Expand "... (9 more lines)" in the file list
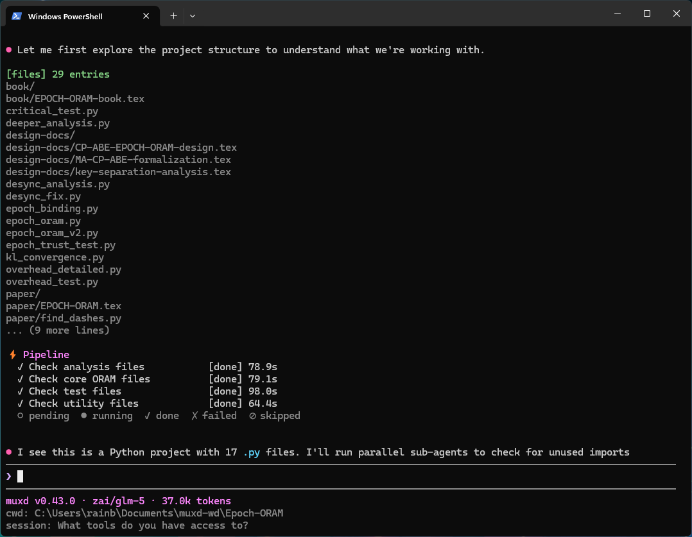 click(x=57, y=330)
